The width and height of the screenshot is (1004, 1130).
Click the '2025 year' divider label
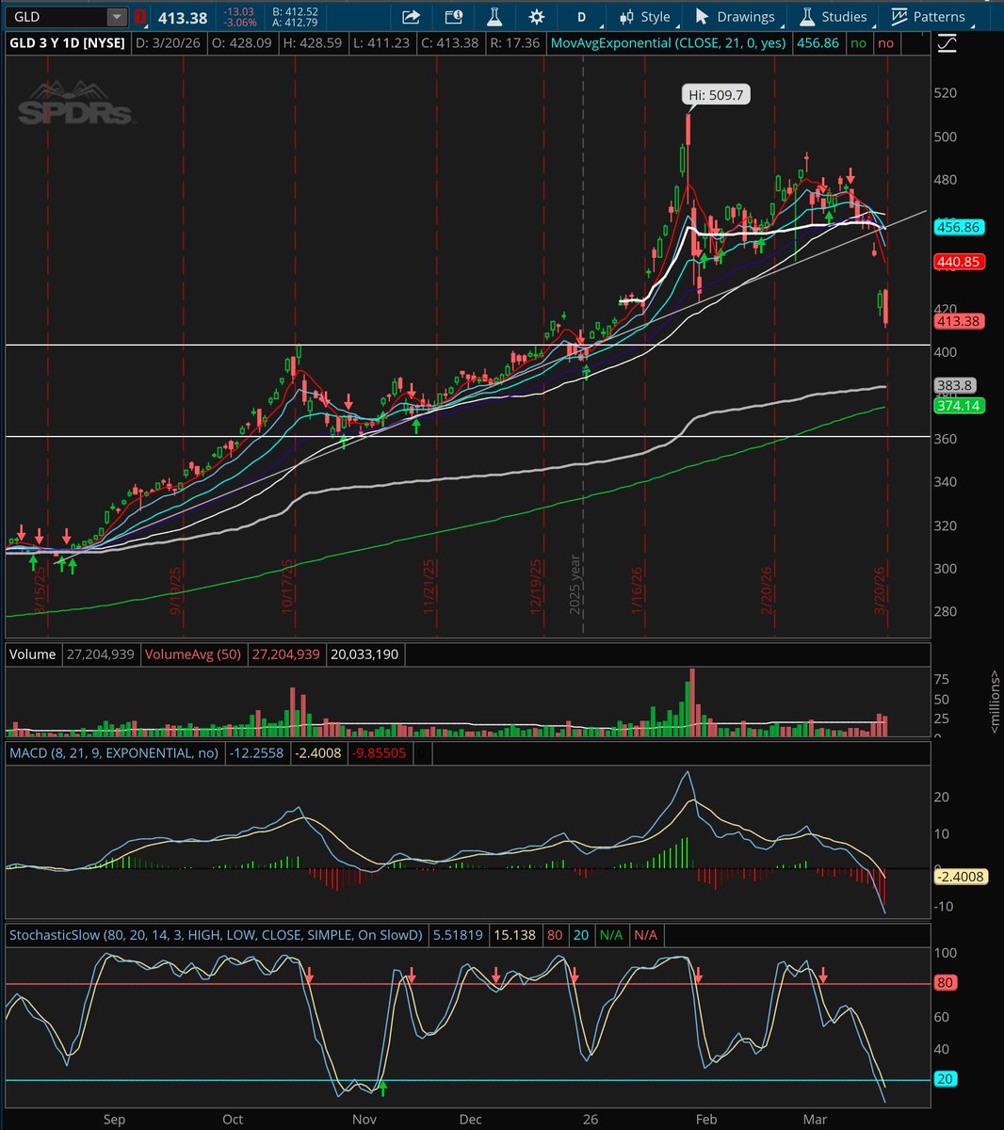point(575,585)
